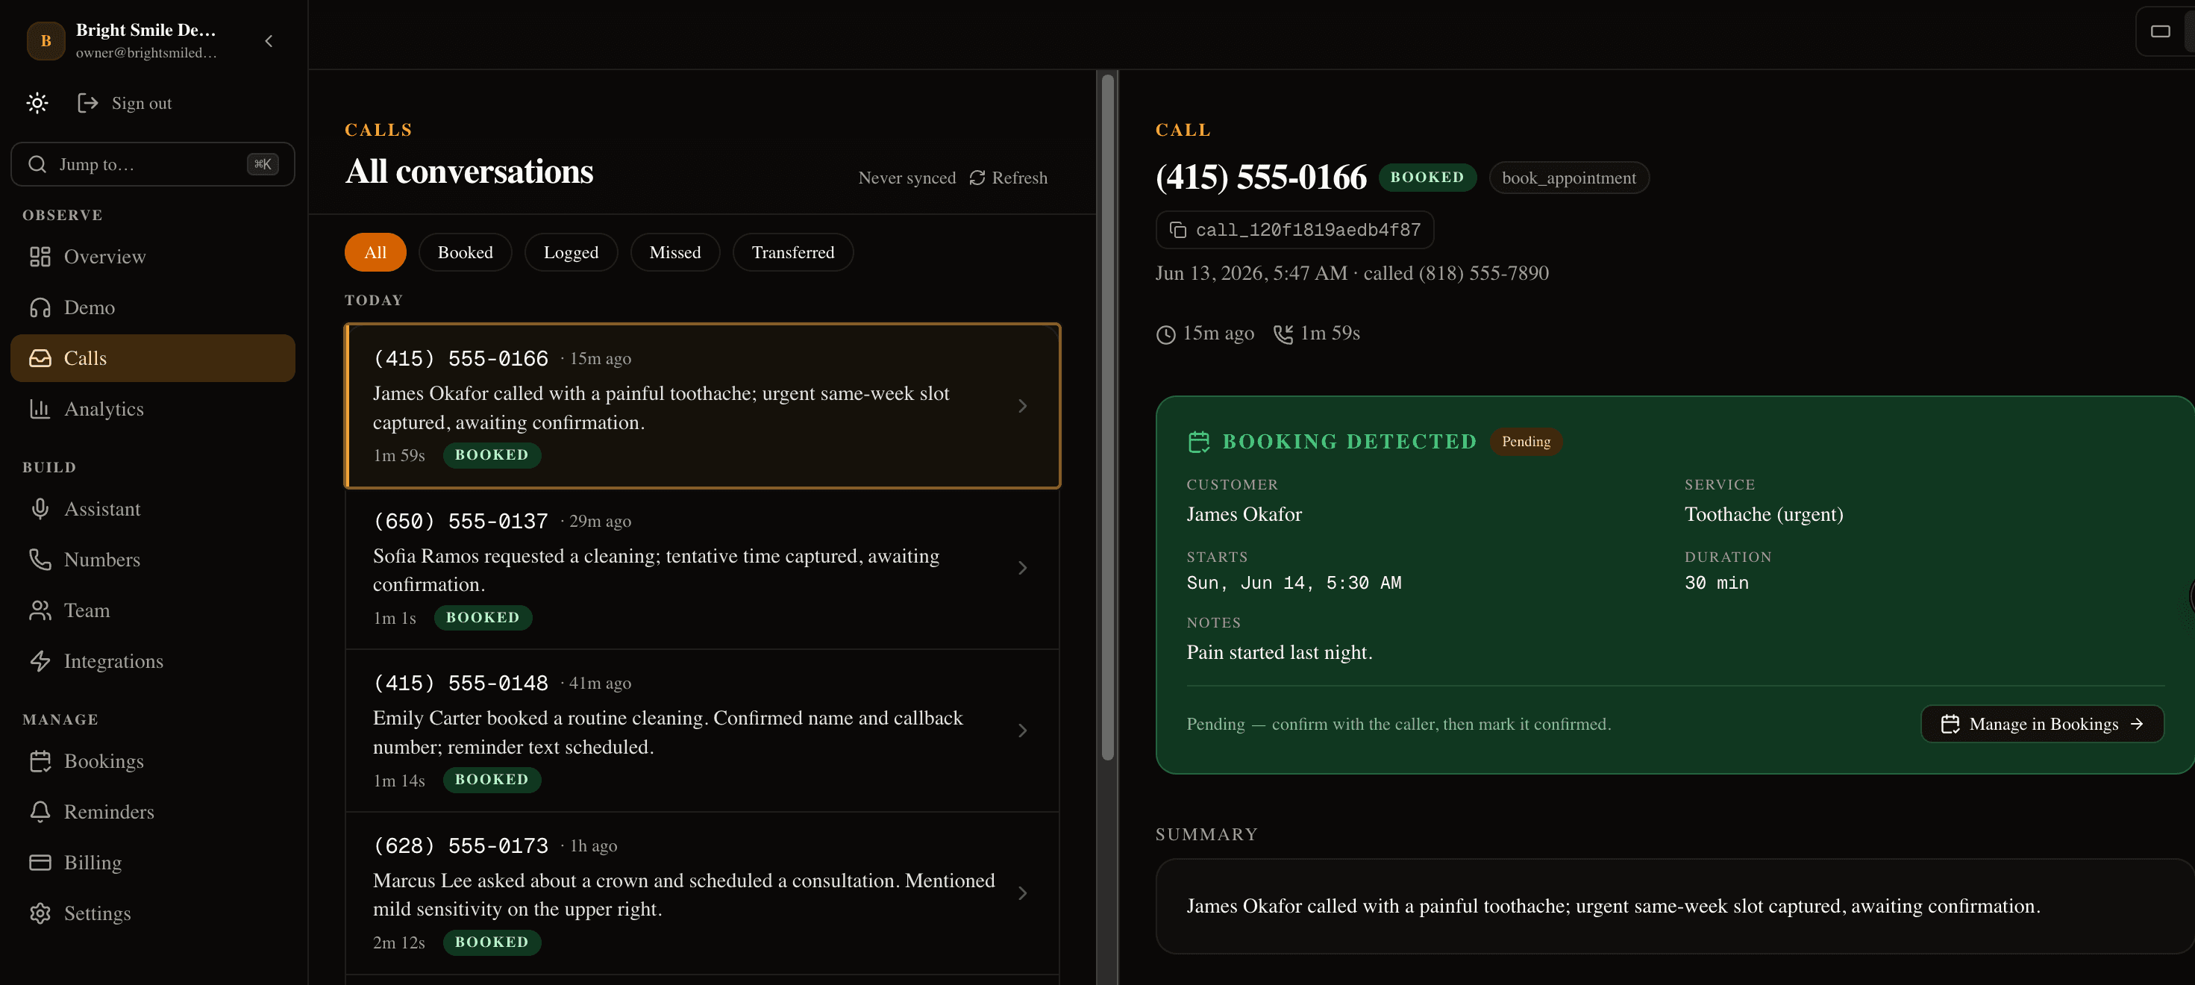The width and height of the screenshot is (2195, 985).
Task: Click BOOKED badge on the 2m 12s call
Action: tap(492, 942)
